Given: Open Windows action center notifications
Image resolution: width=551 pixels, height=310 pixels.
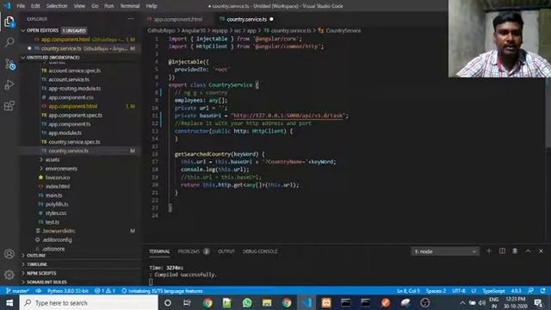Looking at the screenshot, I should click(x=538, y=302).
